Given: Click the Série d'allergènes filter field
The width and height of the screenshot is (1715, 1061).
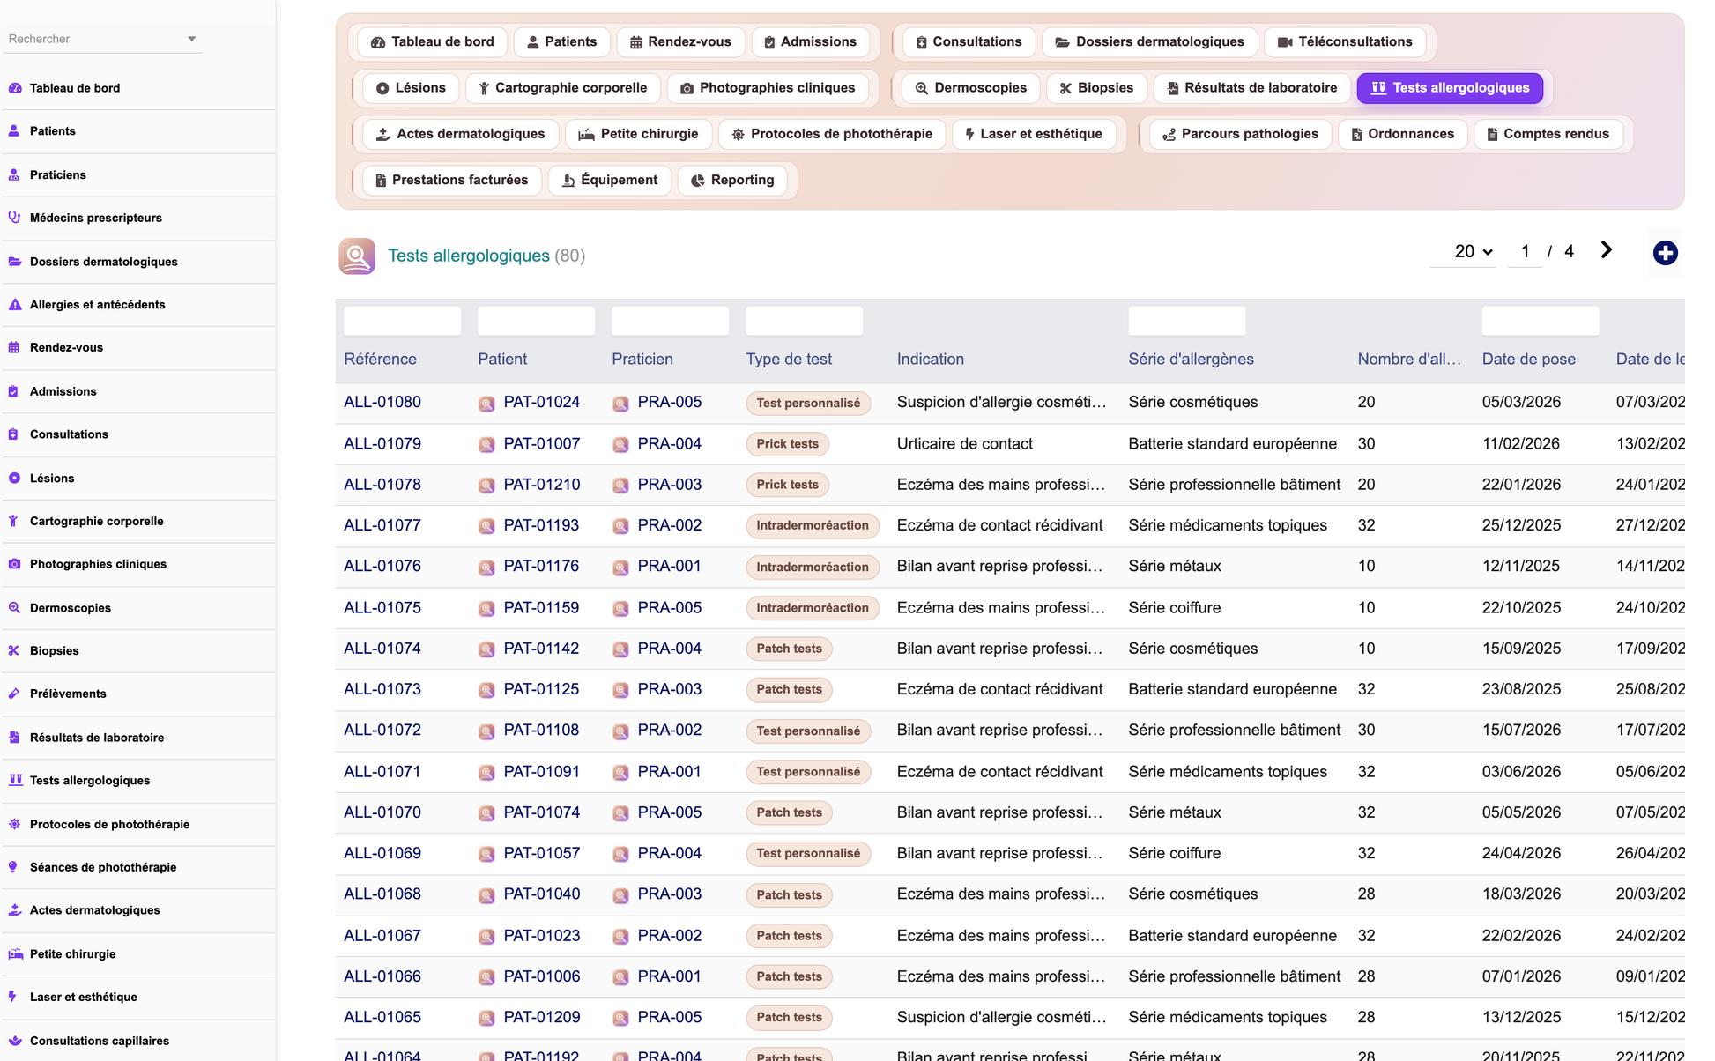Looking at the screenshot, I should pyautogui.click(x=1186, y=321).
